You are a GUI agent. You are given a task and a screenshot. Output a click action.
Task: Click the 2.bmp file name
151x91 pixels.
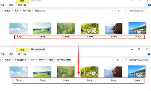pos(42,37)
